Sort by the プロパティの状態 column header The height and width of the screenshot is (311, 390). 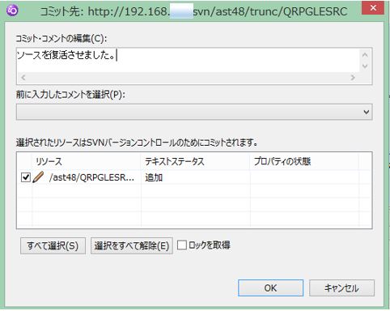[x=304, y=161]
